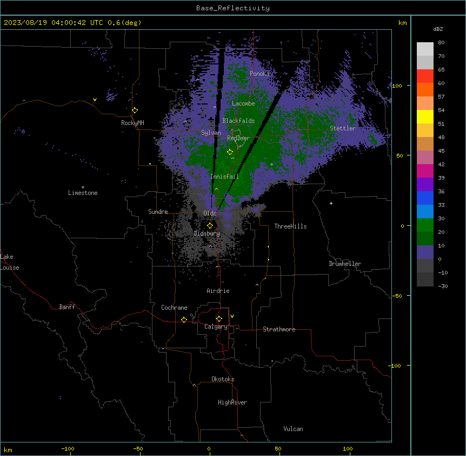Click the Base_Reflectivity title text
The image size is (466, 456).
coord(233,8)
